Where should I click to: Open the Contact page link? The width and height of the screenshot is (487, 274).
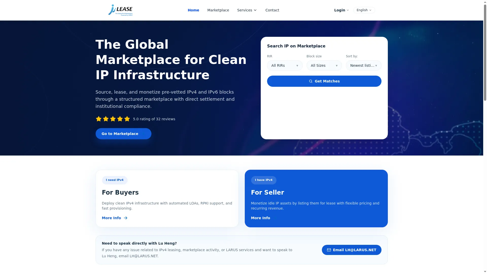(272, 10)
